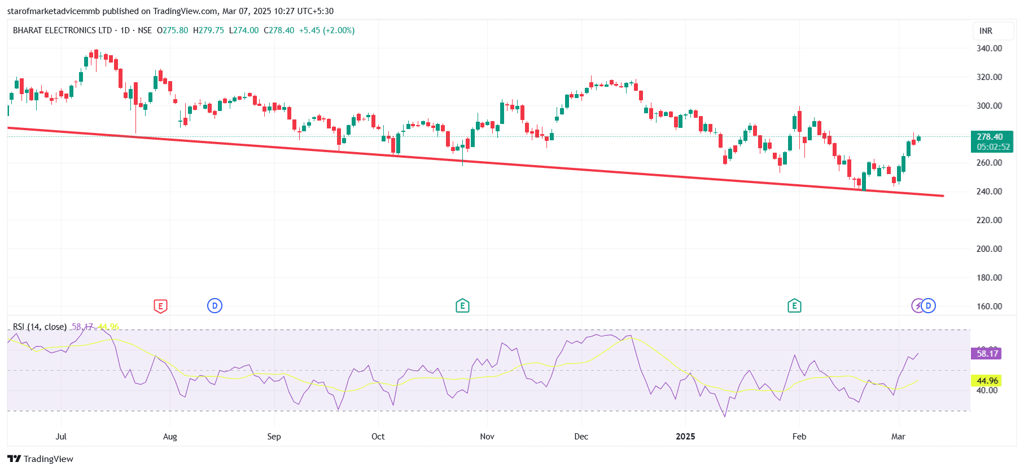Click the open price value 275.80
This screenshot has width=1024, height=471.
pos(175,30)
